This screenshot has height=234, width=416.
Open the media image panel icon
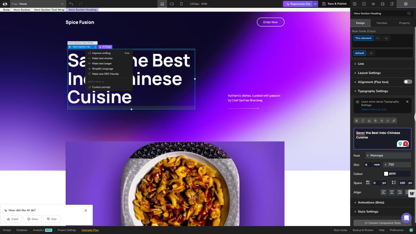pyautogui.click(x=383, y=4)
